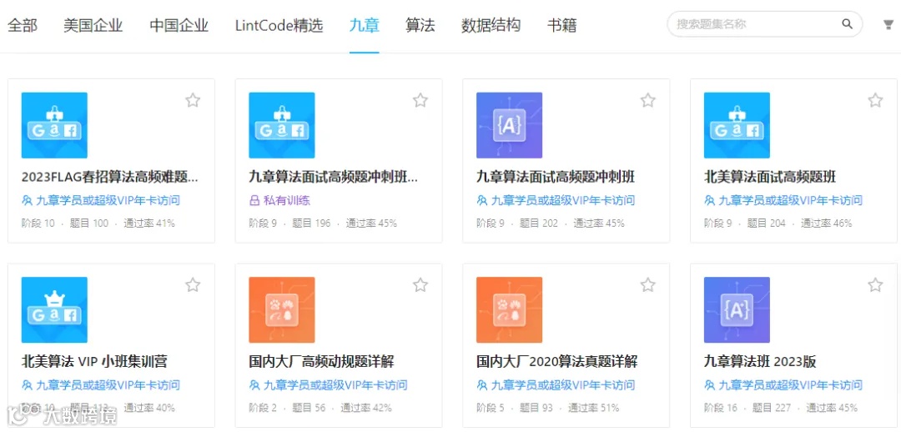
Task: Click the 通过率 46% statistic
Action: click(x=826, y=223)
